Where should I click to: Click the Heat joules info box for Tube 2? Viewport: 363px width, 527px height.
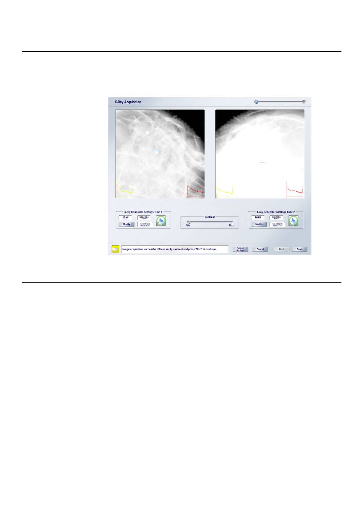[x=277, y=224]
